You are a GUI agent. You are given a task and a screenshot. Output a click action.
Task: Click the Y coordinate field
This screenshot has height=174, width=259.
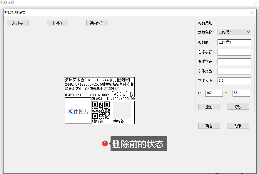241,93
